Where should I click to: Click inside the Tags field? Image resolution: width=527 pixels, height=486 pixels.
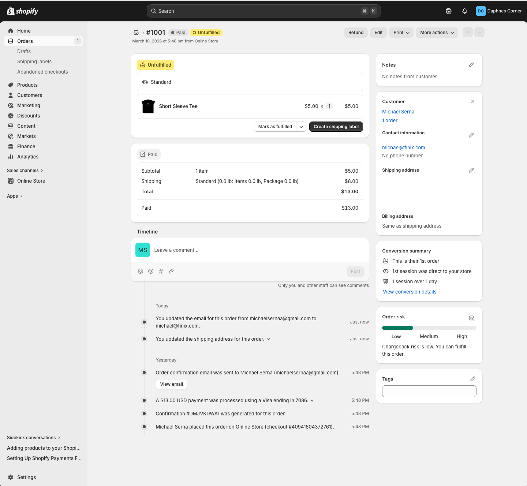click(x=429, y=391)
